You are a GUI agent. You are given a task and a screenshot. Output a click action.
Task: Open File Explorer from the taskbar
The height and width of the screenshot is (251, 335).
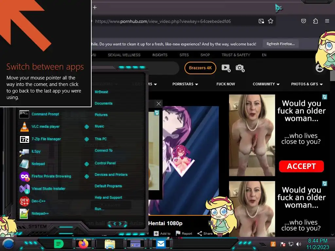coord(110,244)
